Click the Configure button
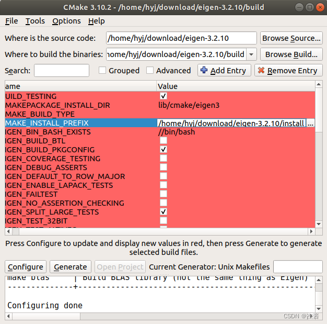 pos(26,267)
